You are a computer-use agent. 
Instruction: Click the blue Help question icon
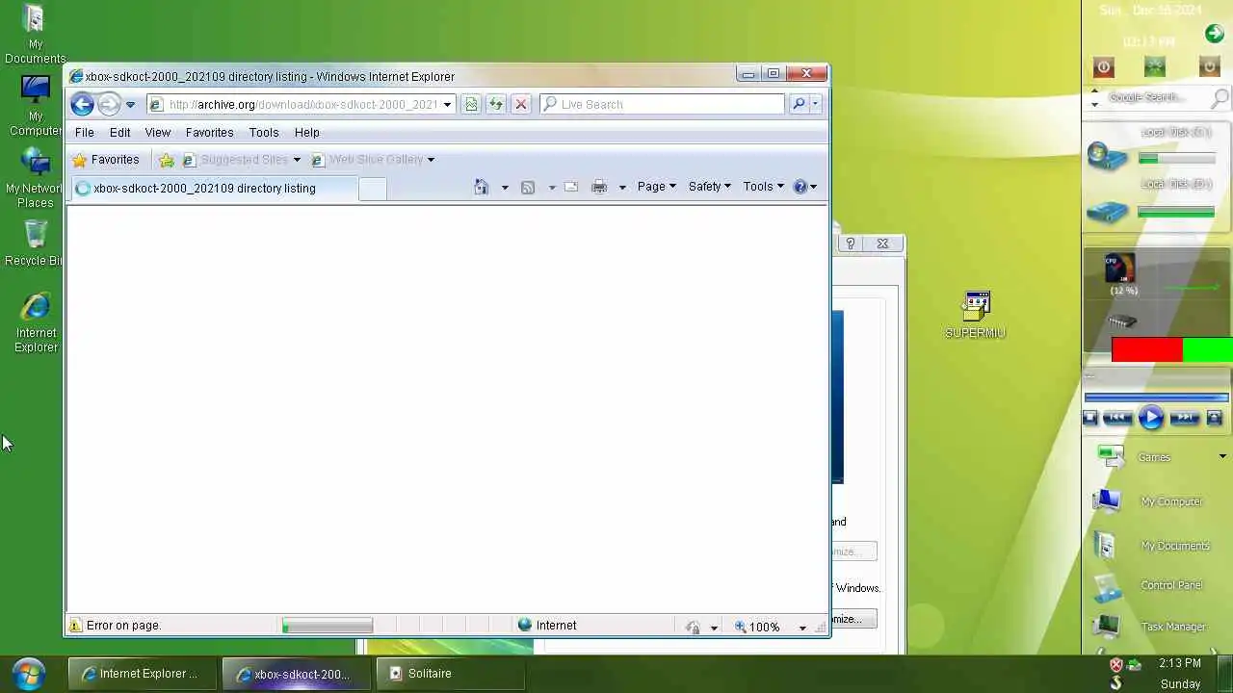(800, 187)
